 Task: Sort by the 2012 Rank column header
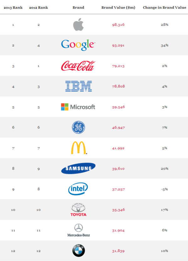pos(39,8)
